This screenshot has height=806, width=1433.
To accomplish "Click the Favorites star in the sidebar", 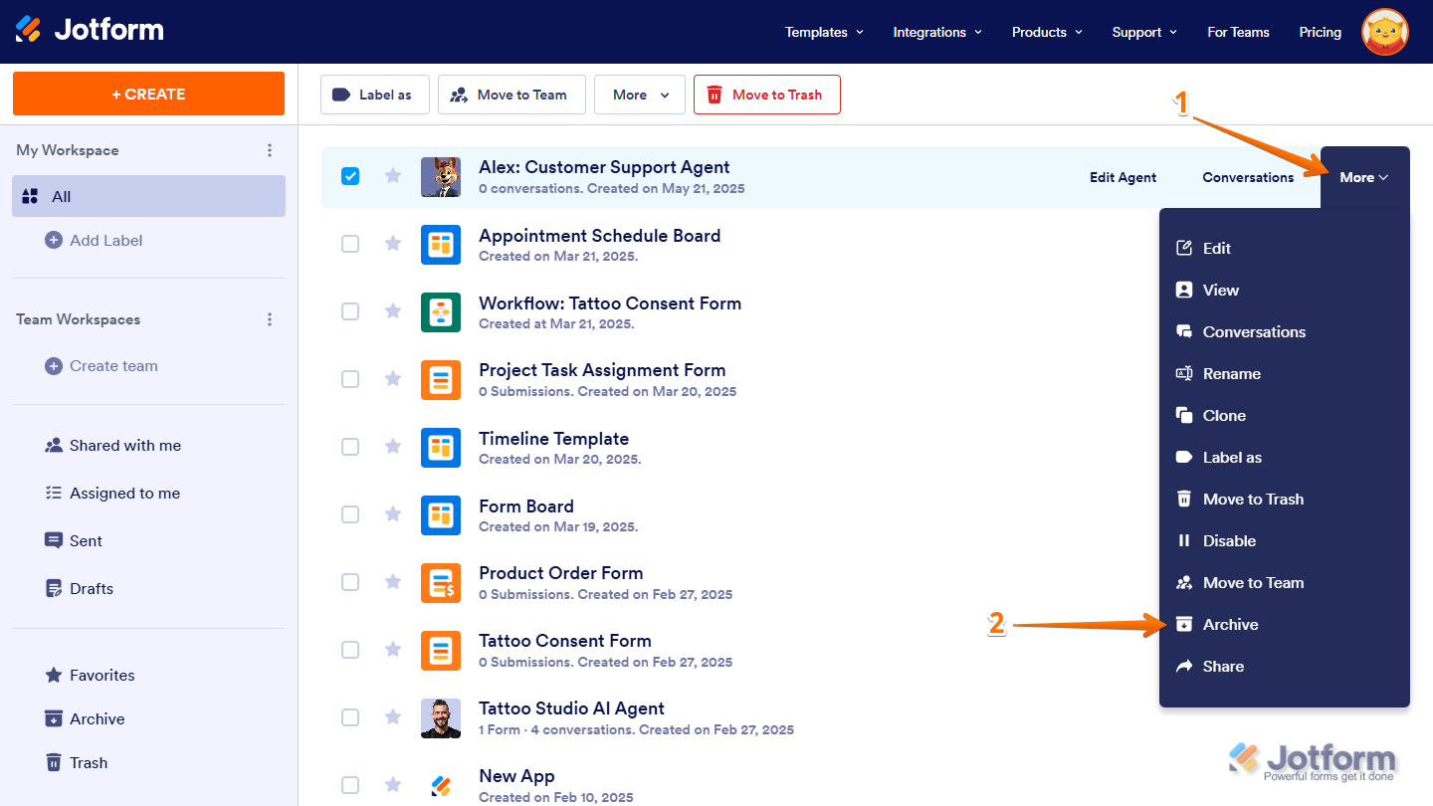I will click(53, 675).
